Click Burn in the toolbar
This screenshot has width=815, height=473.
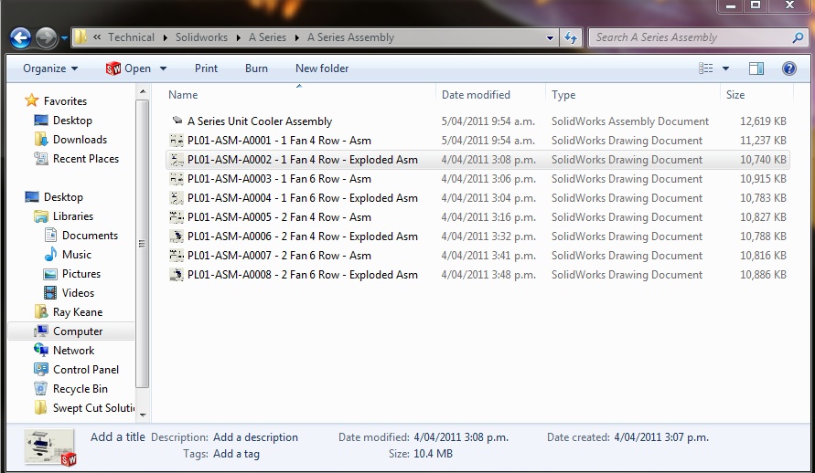(256, 68)
